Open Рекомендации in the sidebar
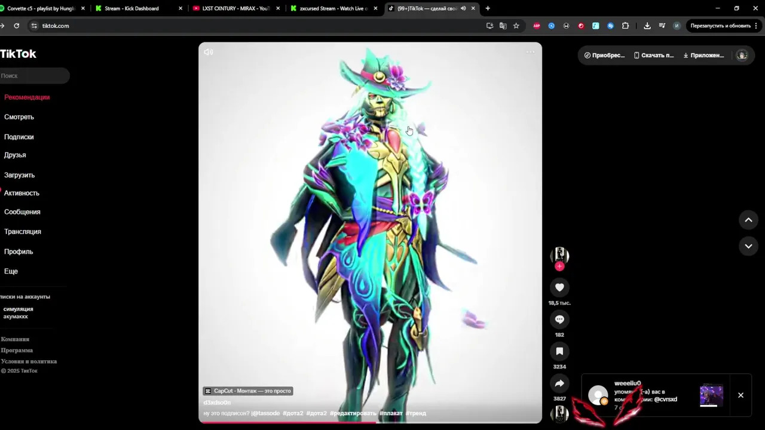 tap(27, 97)
